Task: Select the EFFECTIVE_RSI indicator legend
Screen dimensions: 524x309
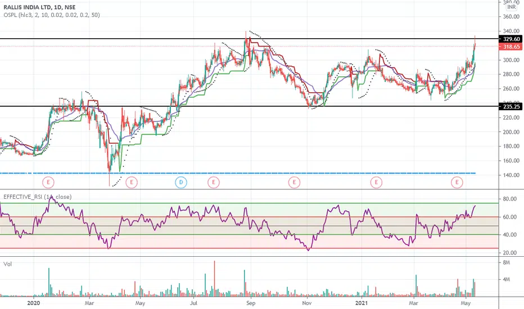Action: tap(38, 197)
